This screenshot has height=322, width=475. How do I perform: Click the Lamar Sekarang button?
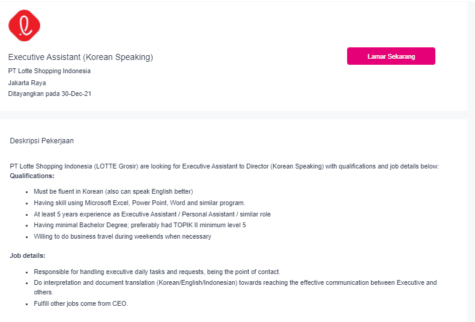coord(391,56)
